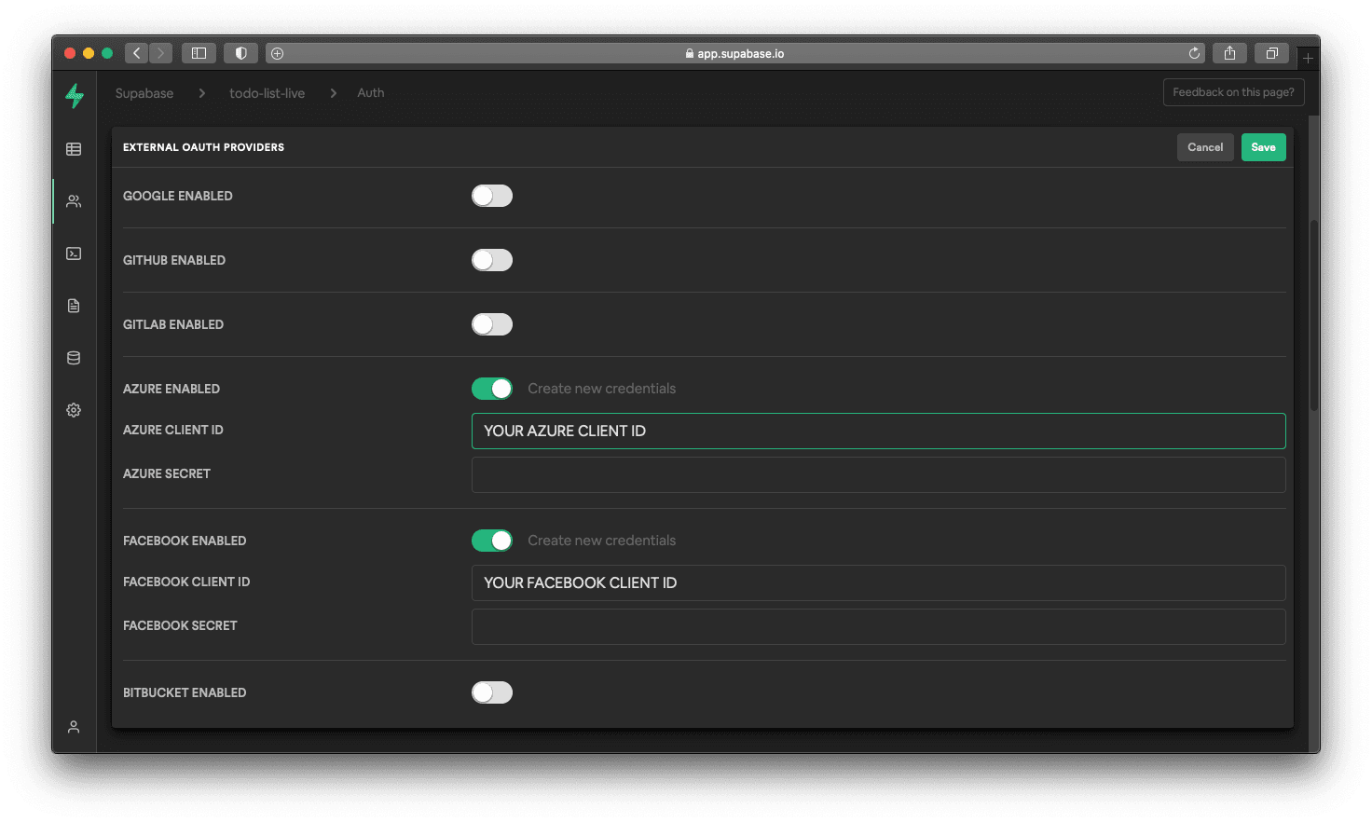The width and height of the screenshot is (1372, 822).
Task: Open the SQL terminal sidebar icon
Action: point(74,253)
